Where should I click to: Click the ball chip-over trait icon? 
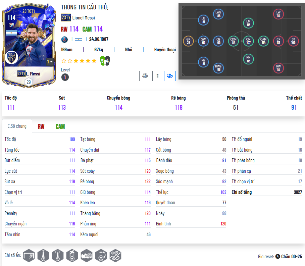[101, 256]
